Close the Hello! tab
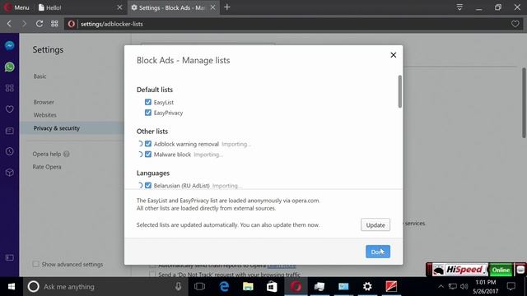The width and height of the screenshot is (527, 296). click(x=119, y=7)
